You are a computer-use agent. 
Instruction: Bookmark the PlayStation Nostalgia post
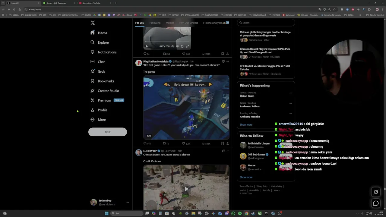click(223, 143)
